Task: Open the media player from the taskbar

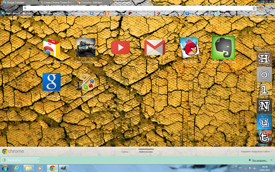Action: pos(40,169)
